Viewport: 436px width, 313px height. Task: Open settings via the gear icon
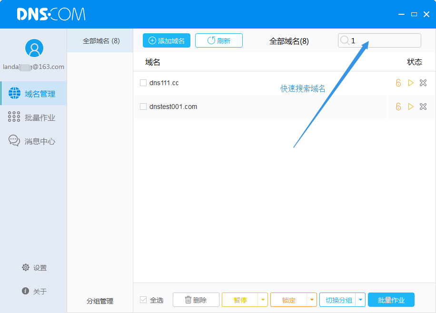[26, 267]
